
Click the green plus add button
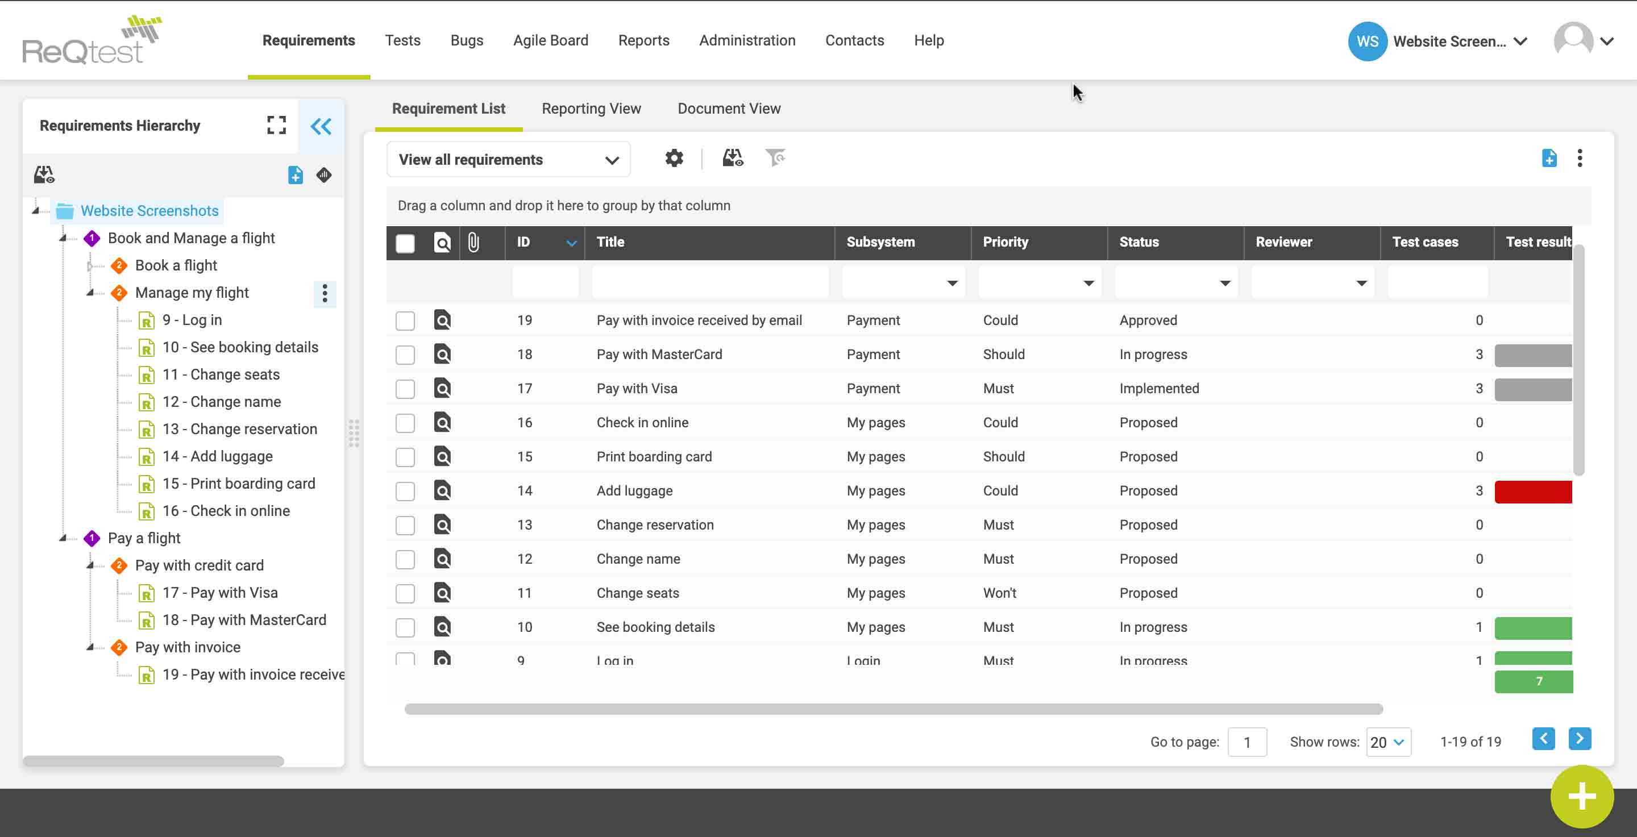[1582, 796]
